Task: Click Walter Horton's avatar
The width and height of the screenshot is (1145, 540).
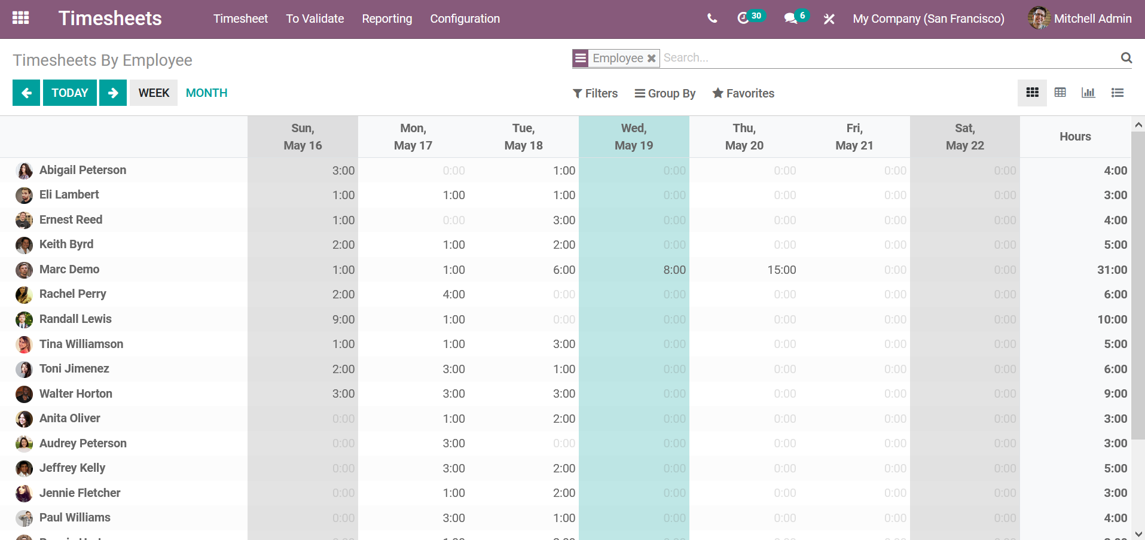Action: pos(24,394)
